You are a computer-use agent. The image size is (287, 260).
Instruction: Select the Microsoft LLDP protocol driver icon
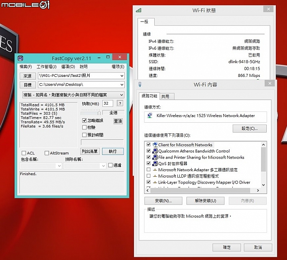(x=155, y=176)
